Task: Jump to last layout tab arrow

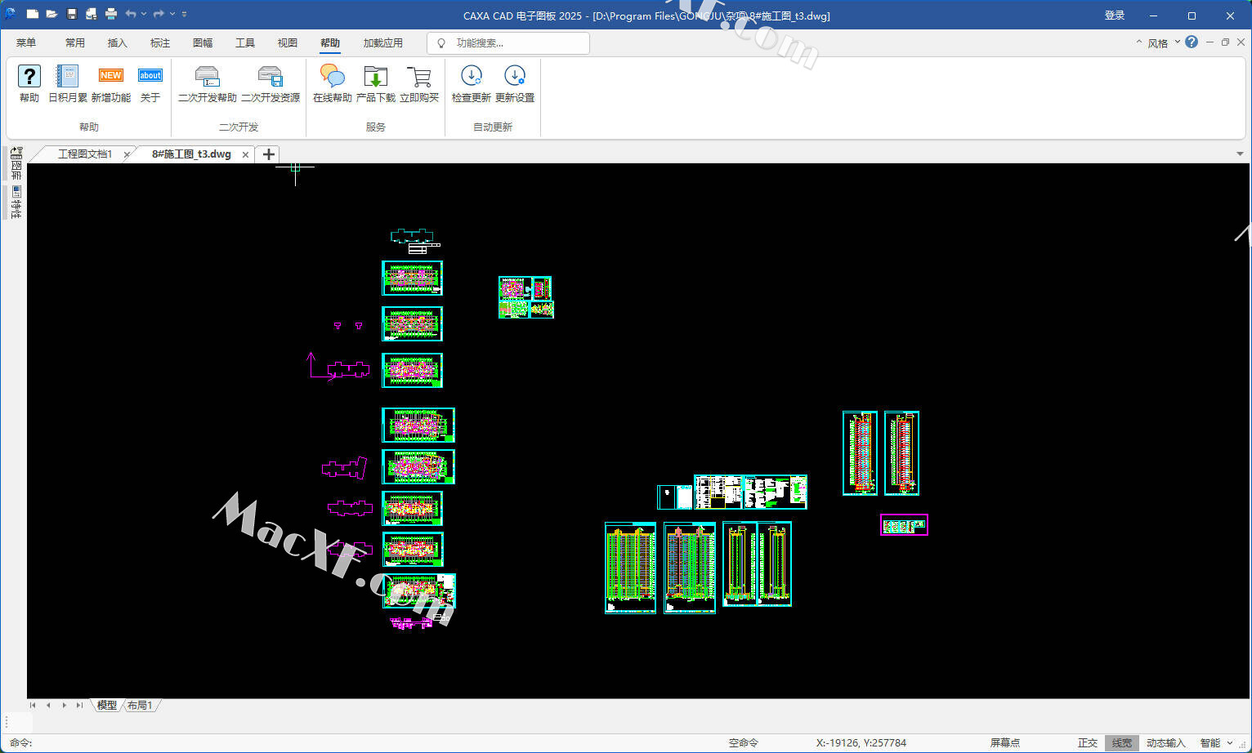Action: click(x=79, y=706)
